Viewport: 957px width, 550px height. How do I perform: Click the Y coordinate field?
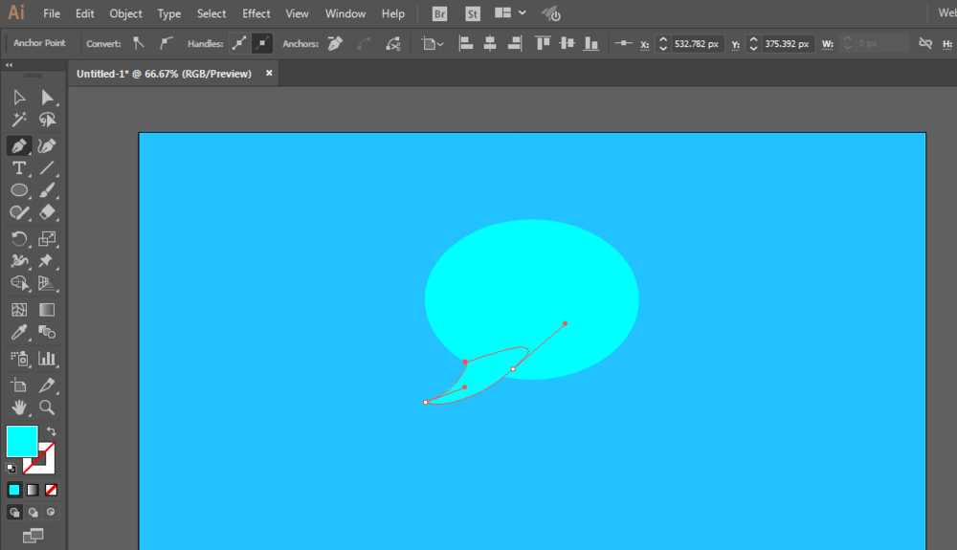click(x=787, y=44)
